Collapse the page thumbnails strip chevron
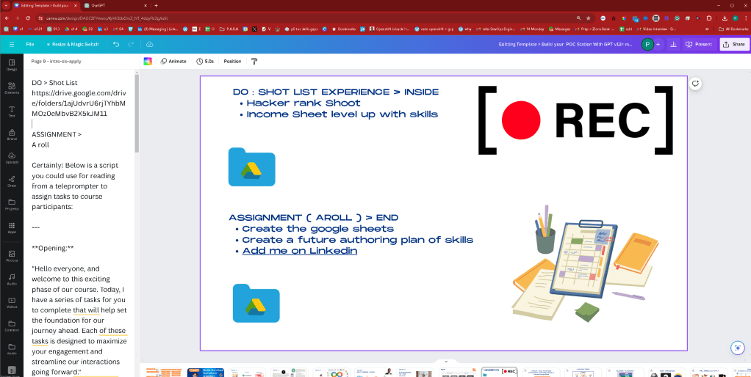Screen dimensions: 751x377 pos(446,362)
